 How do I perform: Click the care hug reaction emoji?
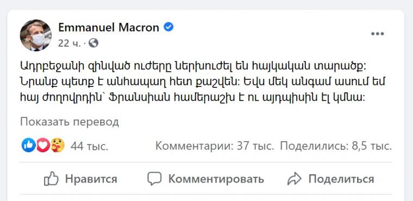pos(58,145)
